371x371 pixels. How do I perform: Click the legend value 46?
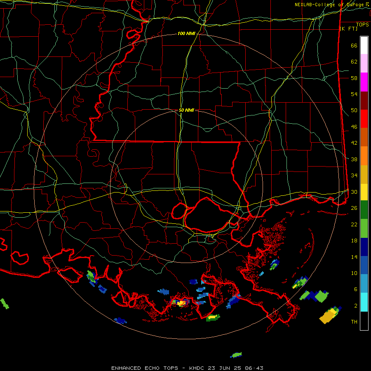click(x=354, y=127)
